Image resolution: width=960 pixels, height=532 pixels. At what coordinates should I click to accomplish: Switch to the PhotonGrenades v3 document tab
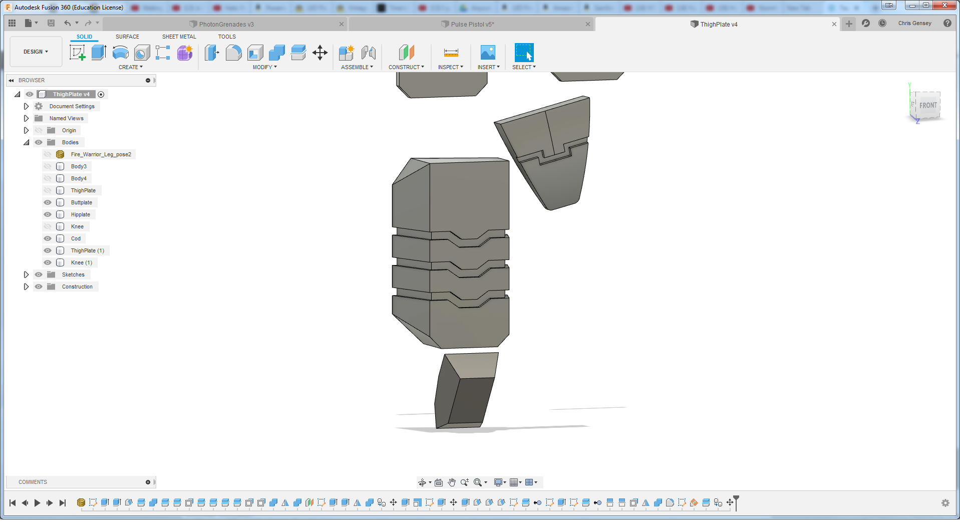(x=226, y=24)
